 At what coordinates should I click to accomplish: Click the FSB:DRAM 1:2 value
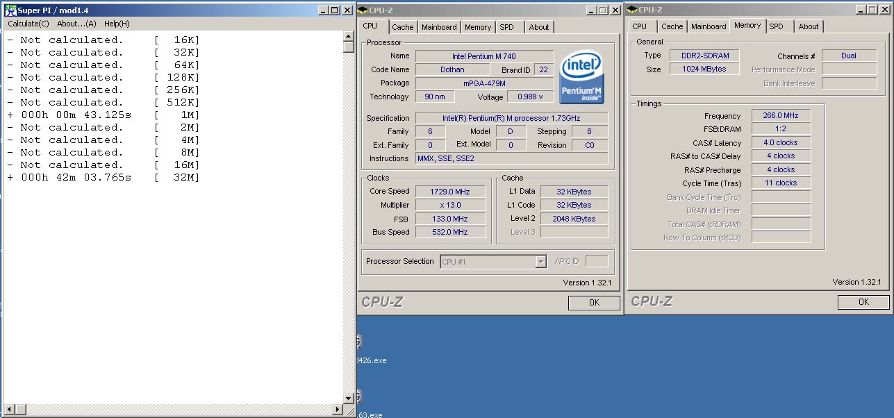click(781, 129)
